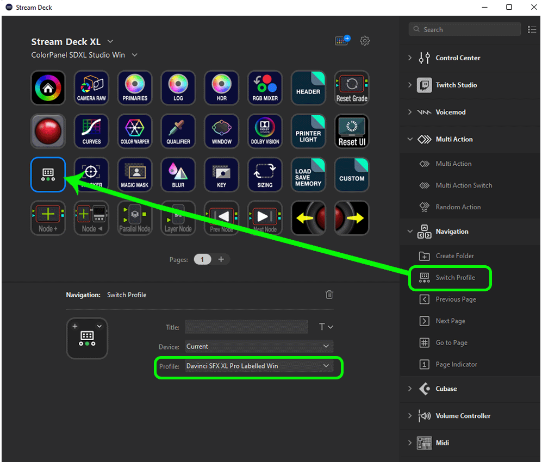The height and width of the screenshot is (462, 542).
Task: Select the Color Warper key
Action: pyautogui.click(x=134, y=131)
